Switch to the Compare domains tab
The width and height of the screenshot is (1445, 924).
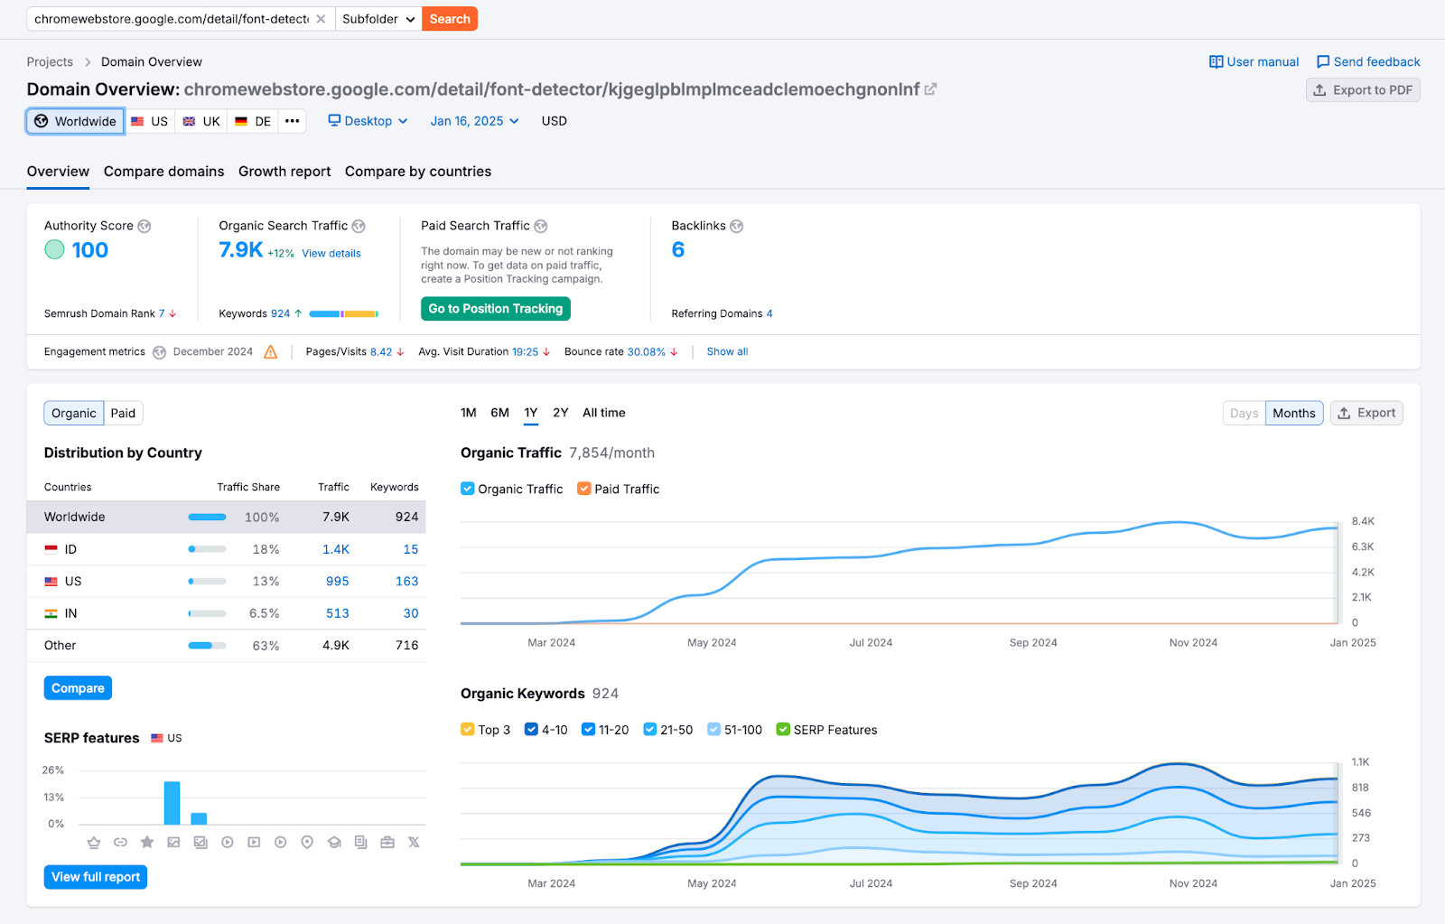pos(163,172)
